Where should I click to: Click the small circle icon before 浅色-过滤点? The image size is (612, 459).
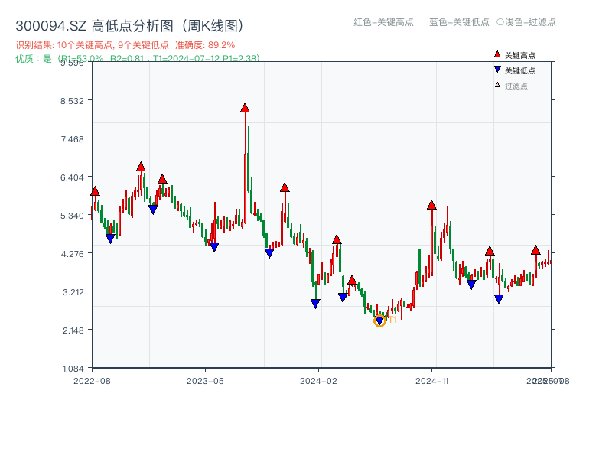pos(500,22)
